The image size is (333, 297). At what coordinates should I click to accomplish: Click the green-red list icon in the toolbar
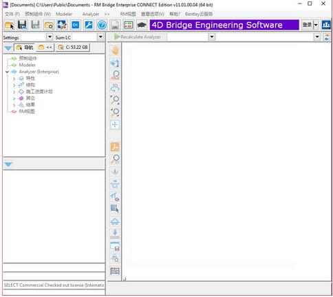pos(128,25)
